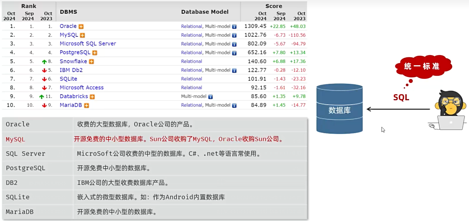Click the DBMS column header
The height and width of the screenshot is (221, 469).
pyautogui.click(x=68, y=12)
